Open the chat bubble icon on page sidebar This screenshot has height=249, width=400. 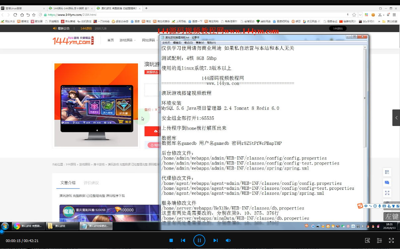(387, 183)
